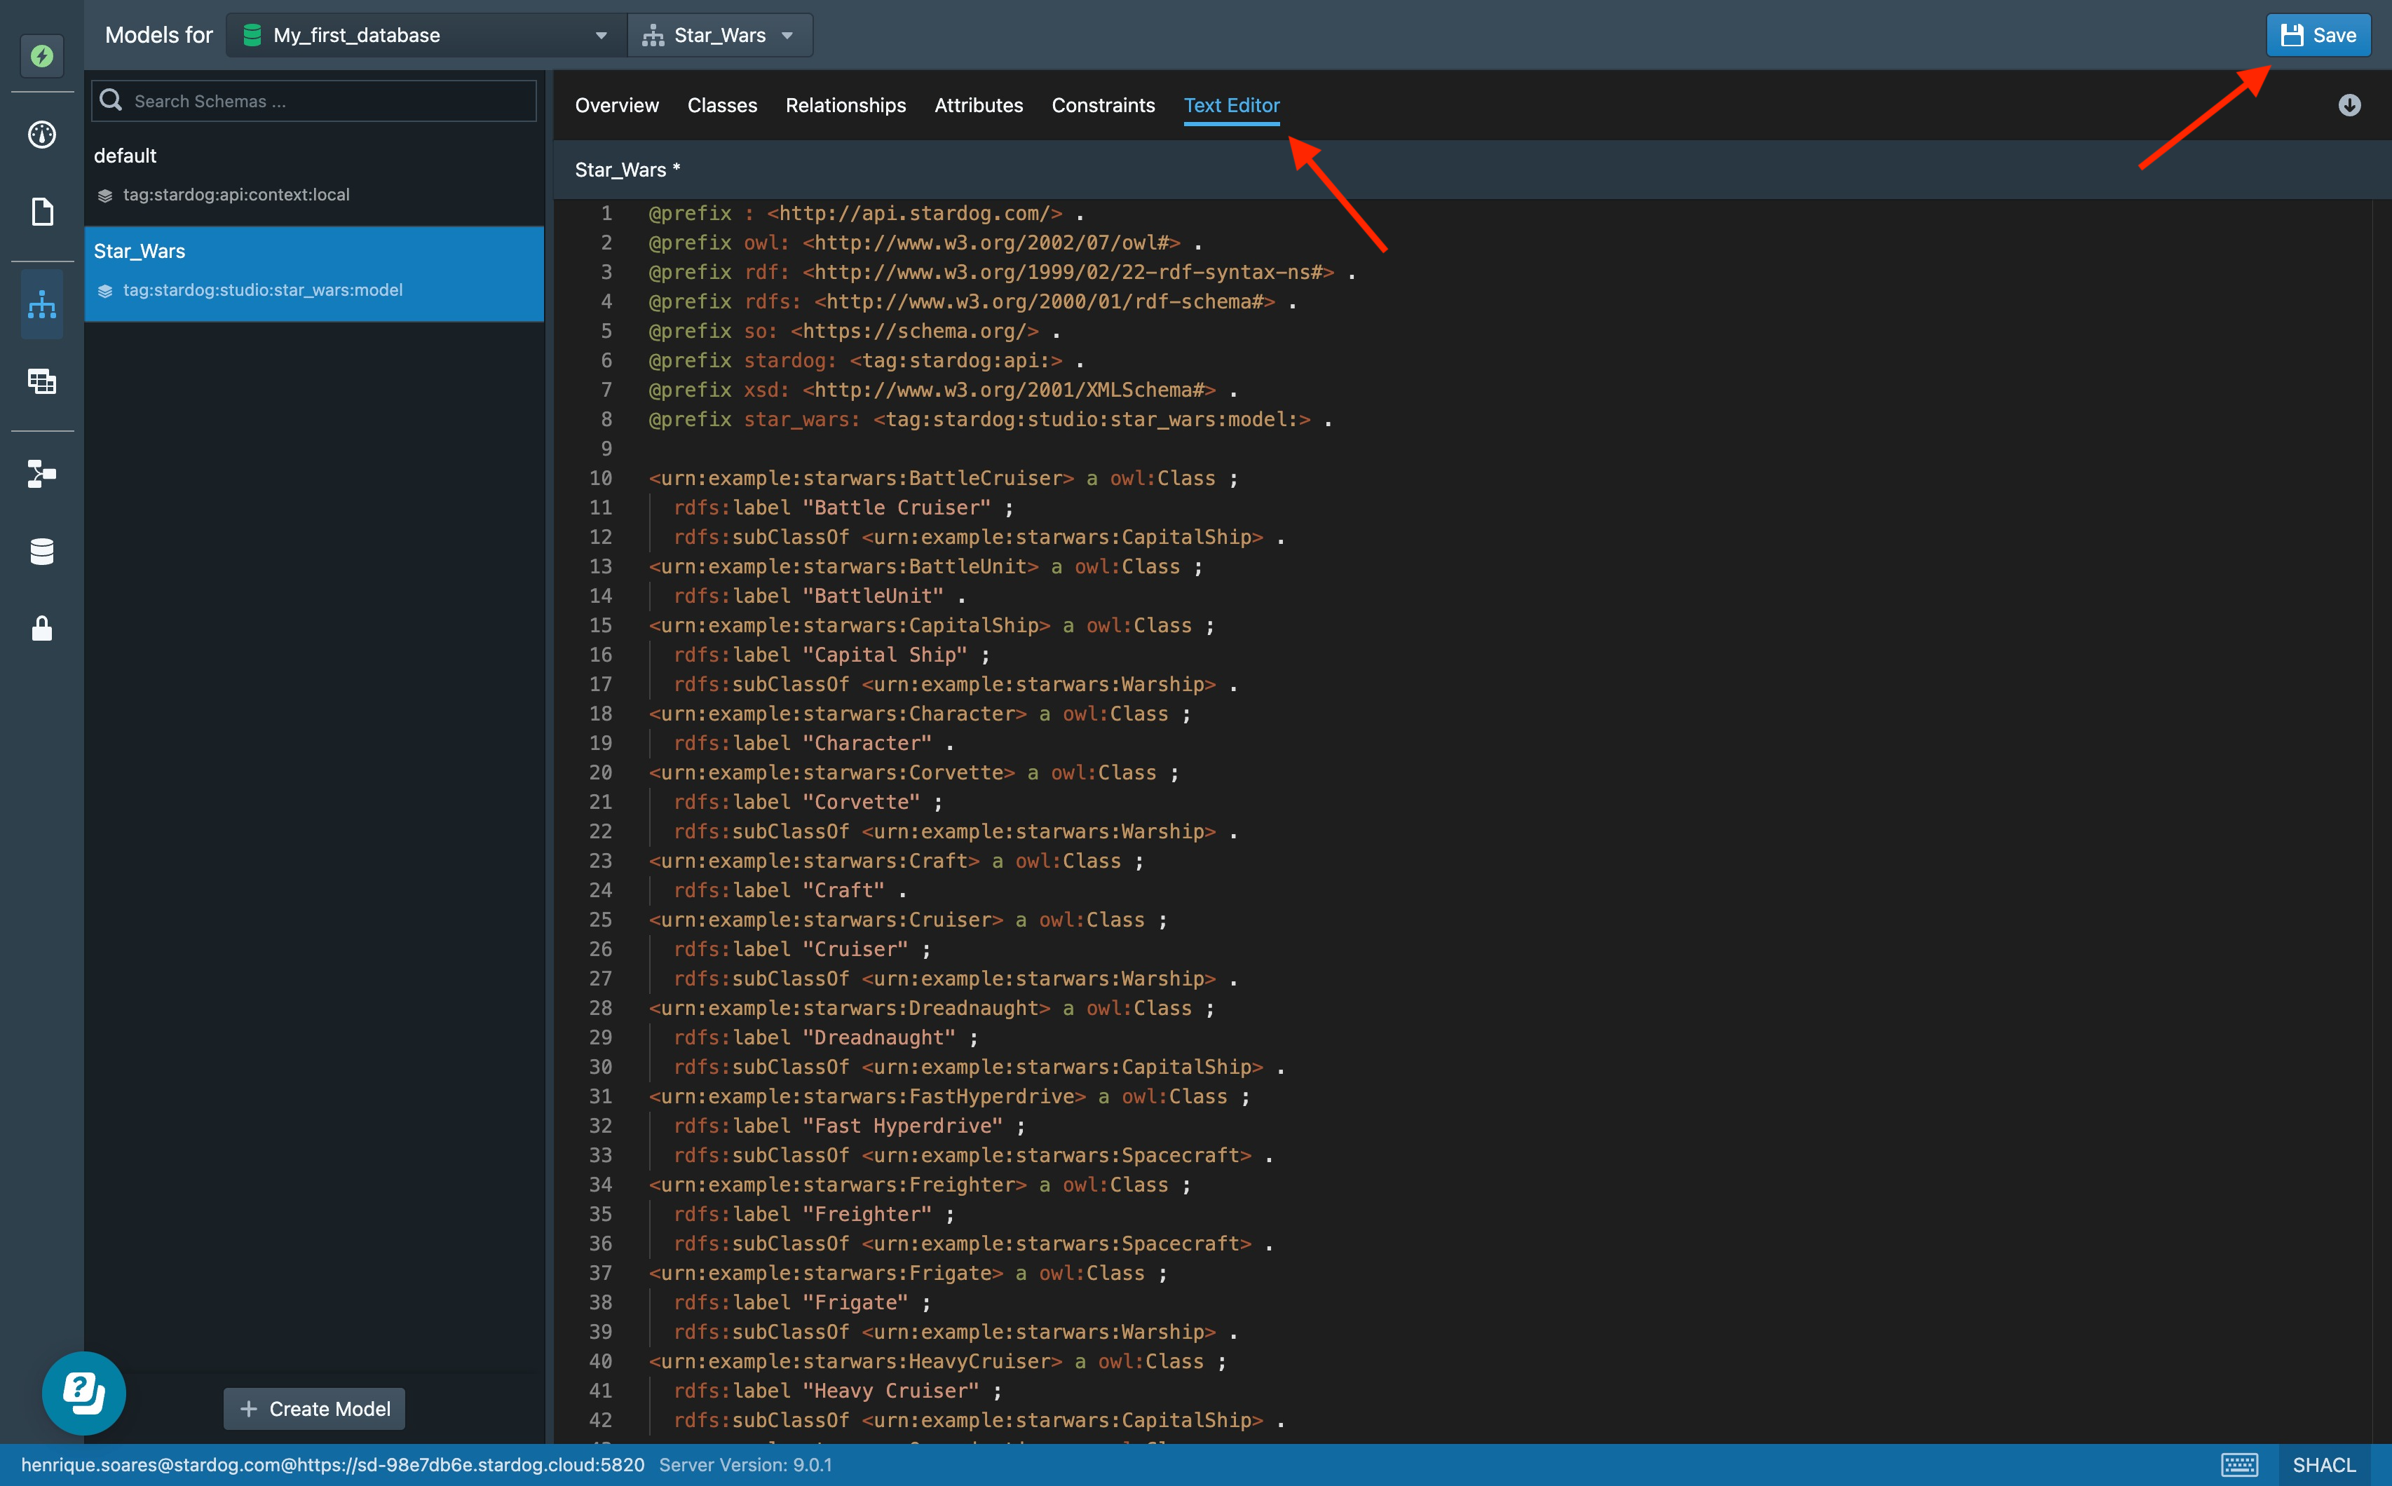The height and width of the screenshot is (1486, 2392).
Task: Click the Save button
Action: [x=2317, y=35]
